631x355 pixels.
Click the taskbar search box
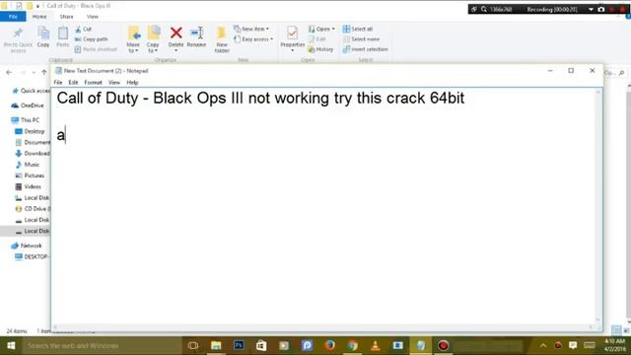click(101, 345)
